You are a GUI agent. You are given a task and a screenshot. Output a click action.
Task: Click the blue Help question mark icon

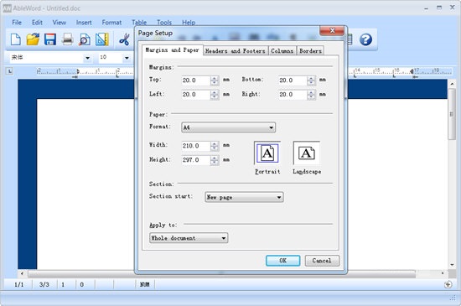[365, 39]
